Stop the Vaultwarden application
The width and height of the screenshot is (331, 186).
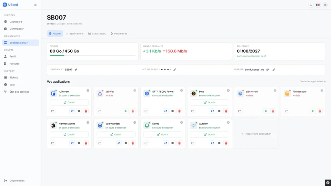tap(126, 143)
